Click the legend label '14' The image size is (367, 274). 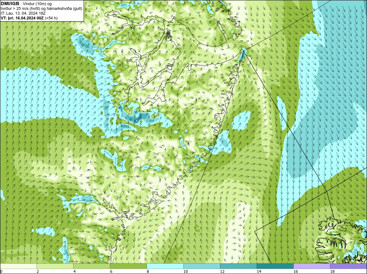click(x=259, y=272)
